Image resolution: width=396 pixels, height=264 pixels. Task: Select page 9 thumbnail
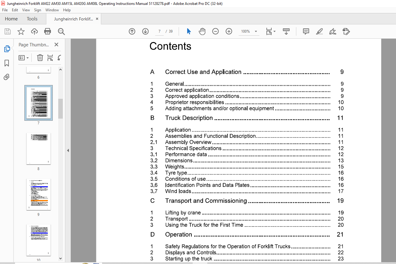(38, 194)
